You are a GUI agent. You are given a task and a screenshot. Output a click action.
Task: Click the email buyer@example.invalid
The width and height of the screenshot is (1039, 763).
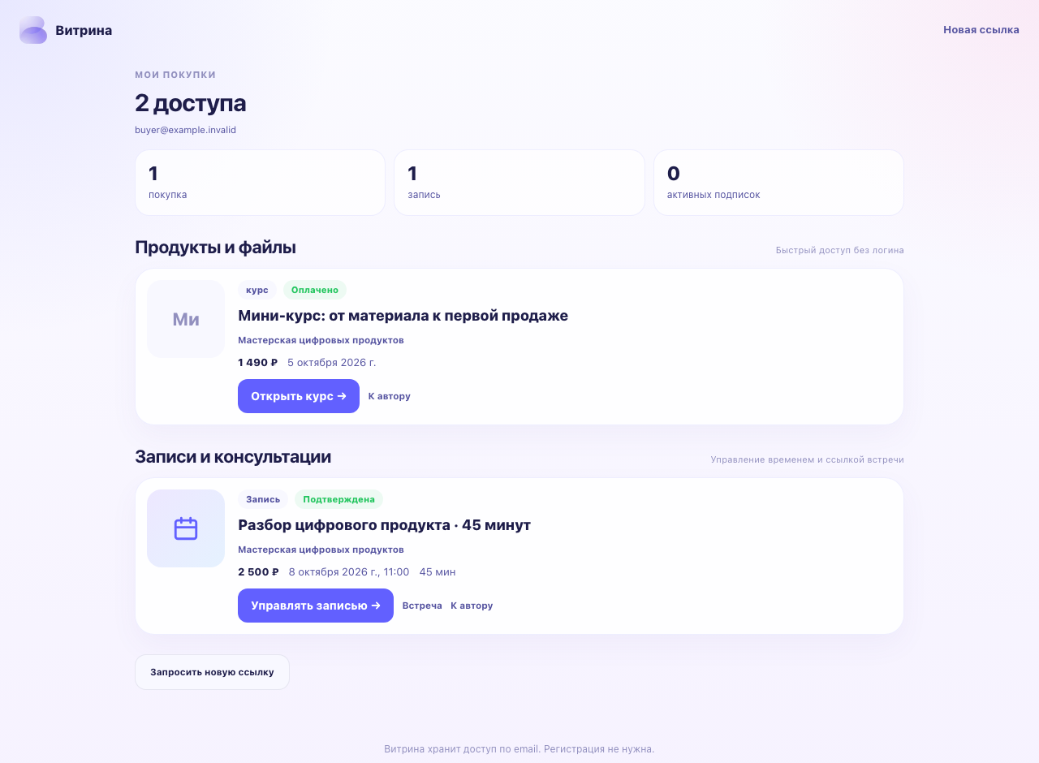point(185,129)
